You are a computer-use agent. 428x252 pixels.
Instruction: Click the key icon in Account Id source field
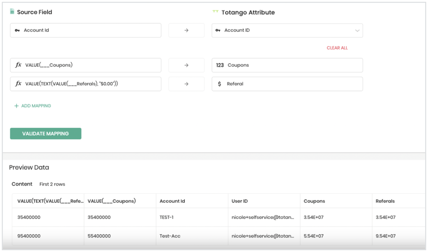tap(17, 30)
